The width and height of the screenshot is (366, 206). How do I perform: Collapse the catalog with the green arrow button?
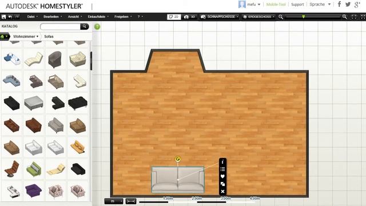[97, 27]
